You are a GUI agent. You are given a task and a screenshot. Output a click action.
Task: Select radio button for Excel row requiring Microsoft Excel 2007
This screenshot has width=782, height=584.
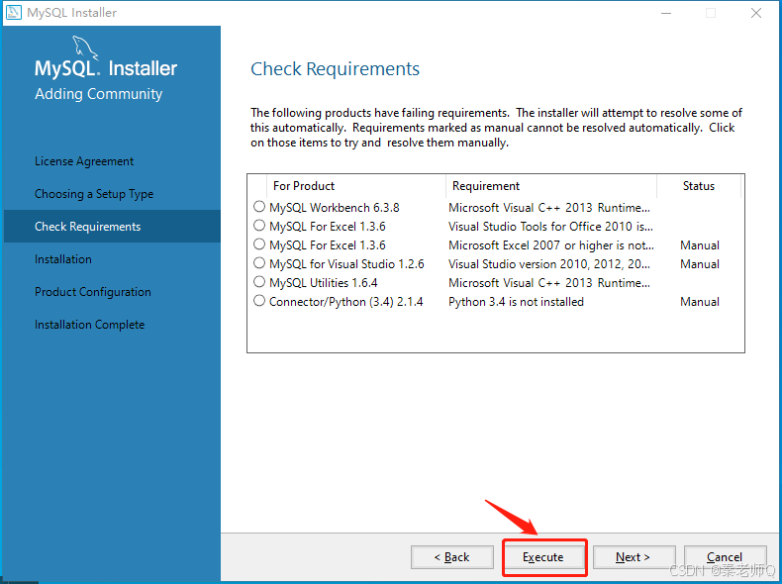[258, 244]
